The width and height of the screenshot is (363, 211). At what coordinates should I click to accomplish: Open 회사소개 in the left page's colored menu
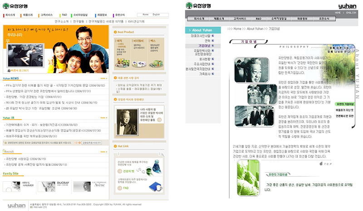[10, 15]
